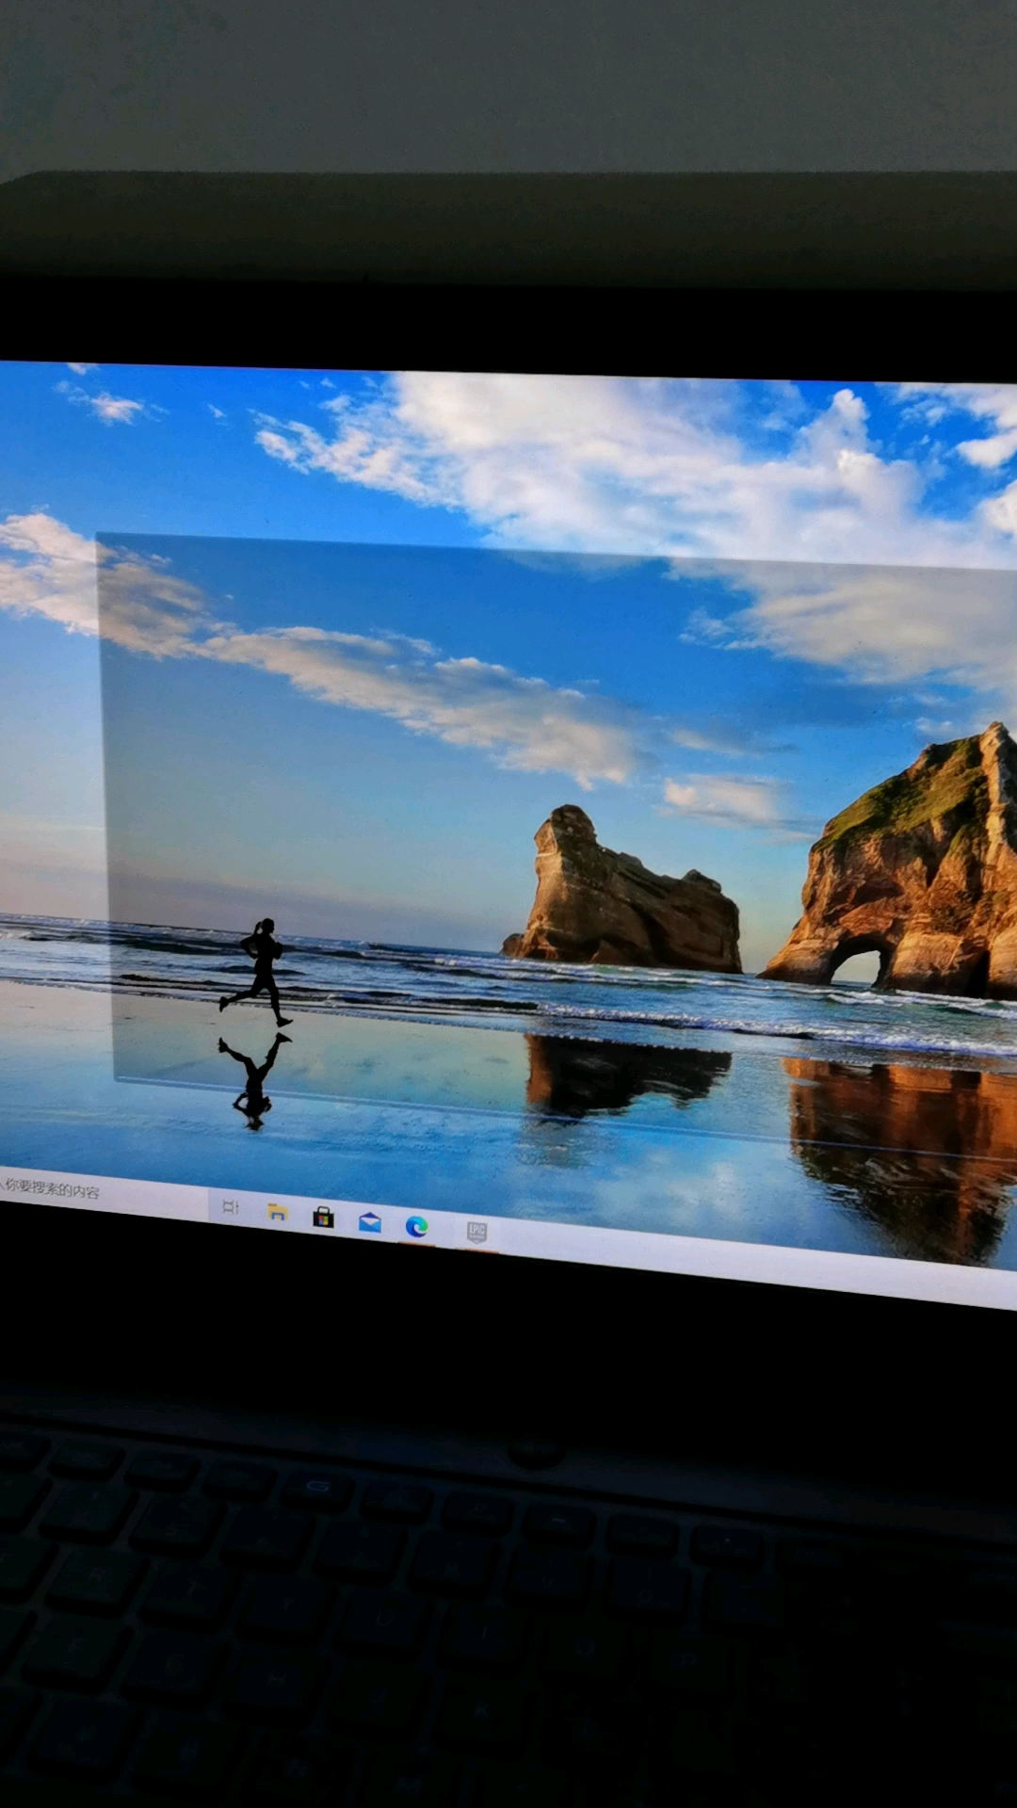Click the running person silhouette on the wallpaper

coord(261,972)
